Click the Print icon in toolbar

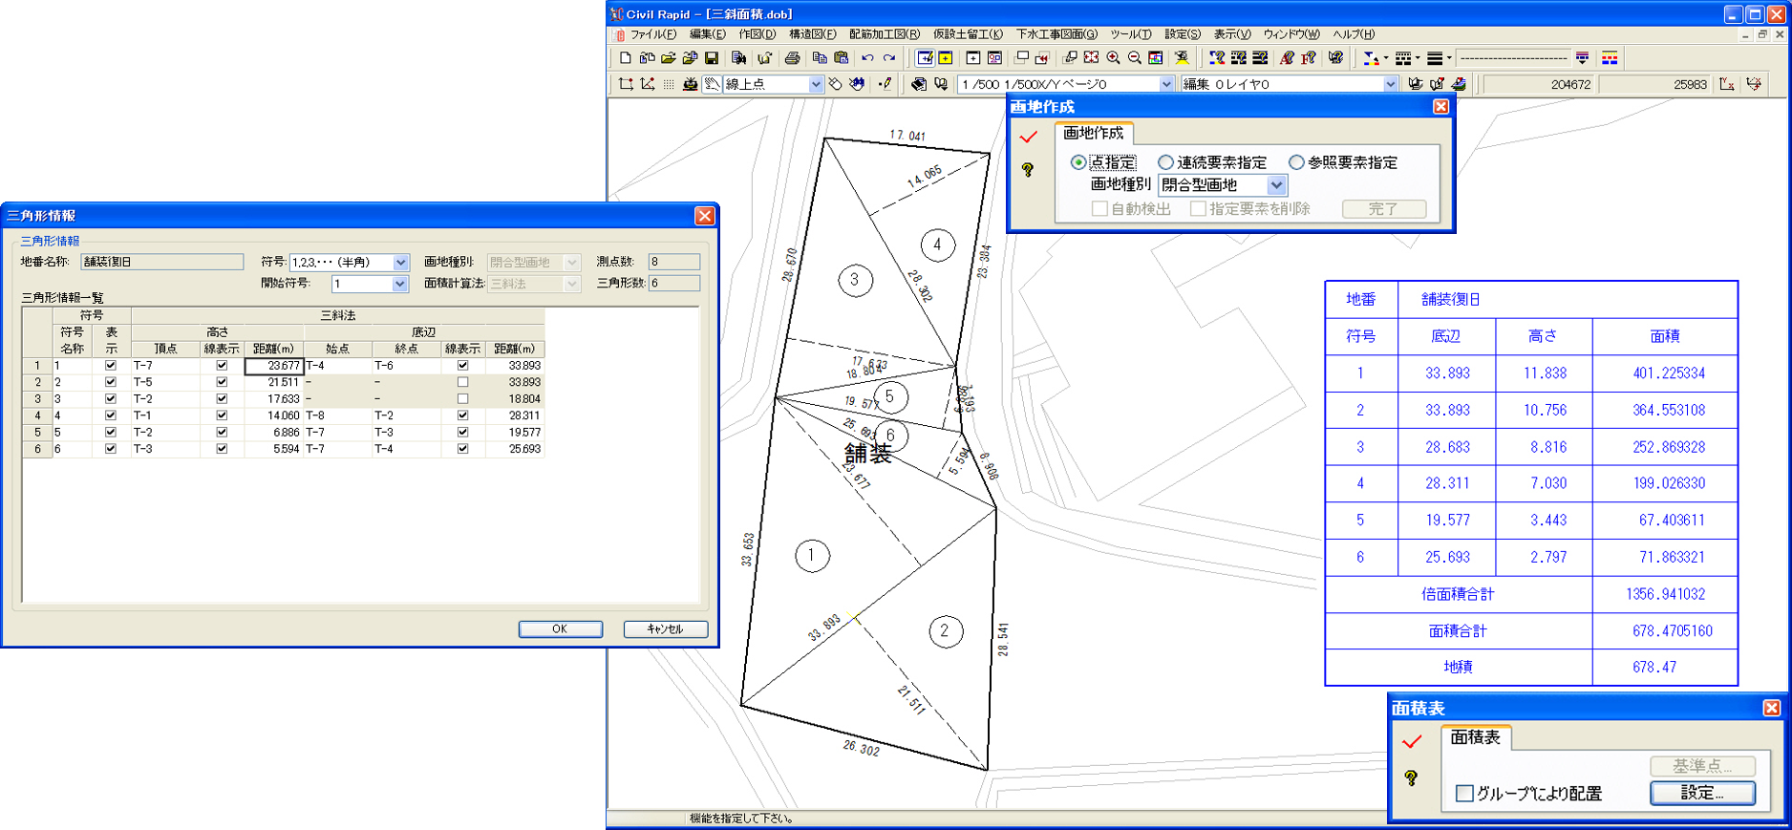click(792, 58)
